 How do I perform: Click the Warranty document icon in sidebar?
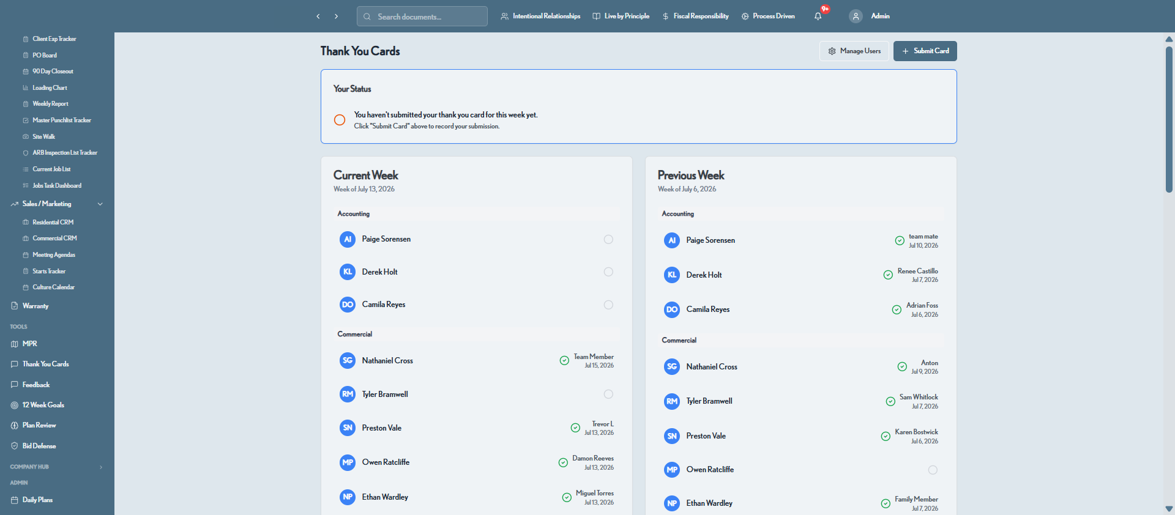coord(15,306)
